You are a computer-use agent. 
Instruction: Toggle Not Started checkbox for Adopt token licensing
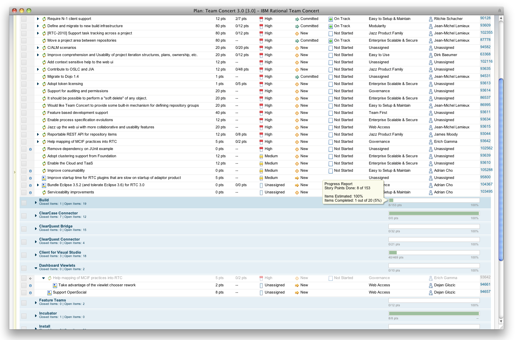point(331,84)
